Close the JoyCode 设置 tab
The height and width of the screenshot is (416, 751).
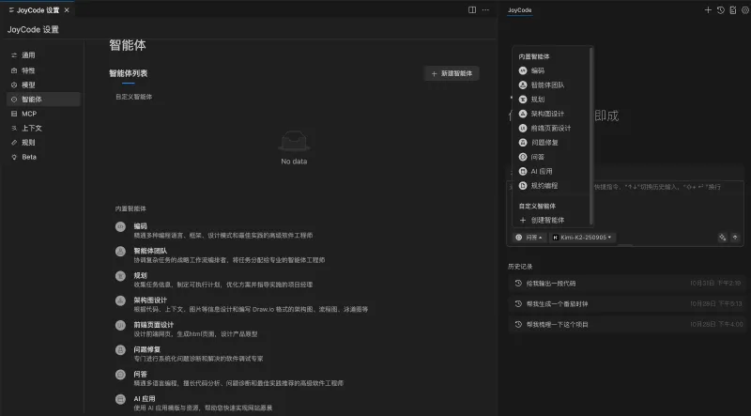click(67, 10)
